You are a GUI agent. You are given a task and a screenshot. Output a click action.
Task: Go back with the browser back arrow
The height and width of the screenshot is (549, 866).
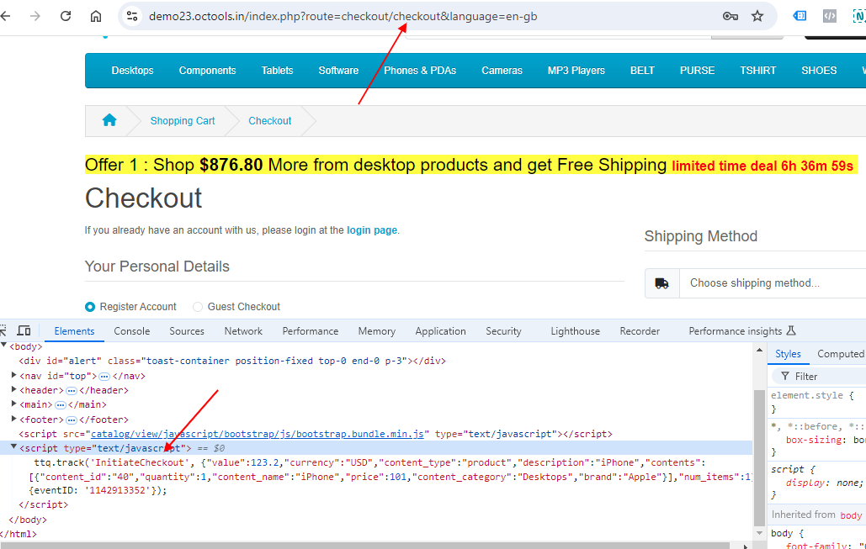6,16
